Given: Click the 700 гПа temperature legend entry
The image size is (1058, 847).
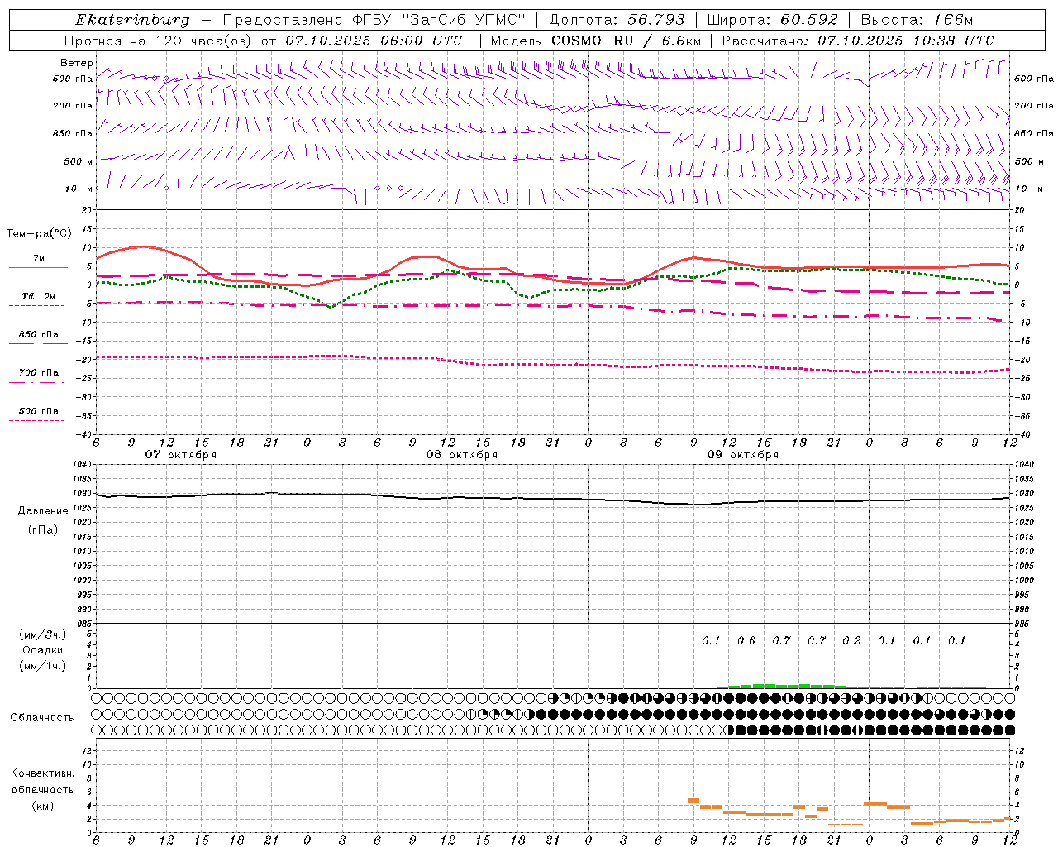Looking at the screenshot, I should [39, 373].
